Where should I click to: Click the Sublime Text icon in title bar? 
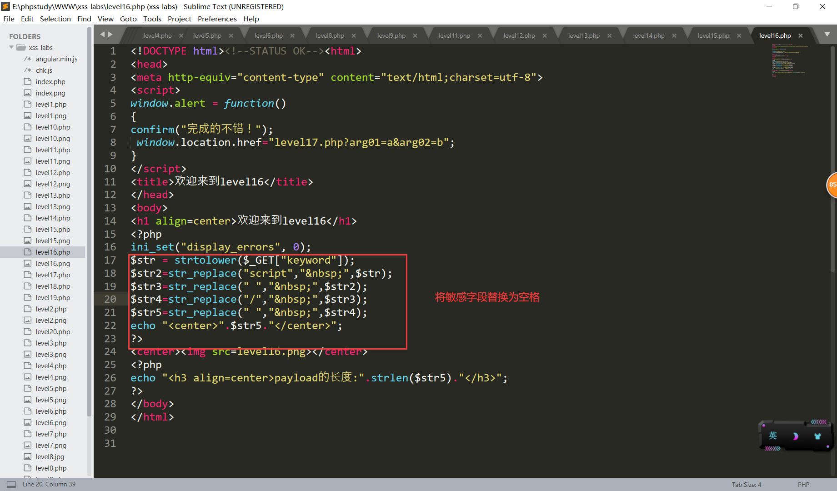pos(5,6)
